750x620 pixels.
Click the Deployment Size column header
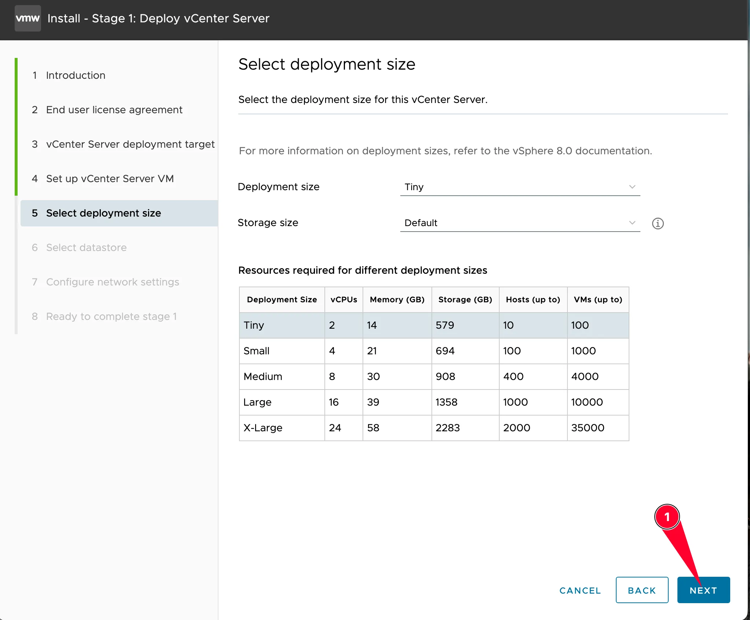[x=282, y=300]
